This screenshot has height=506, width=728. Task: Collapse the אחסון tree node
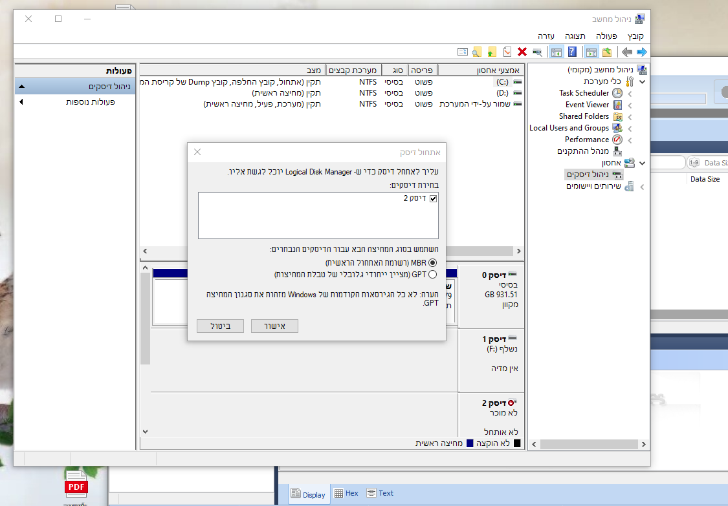642,163
